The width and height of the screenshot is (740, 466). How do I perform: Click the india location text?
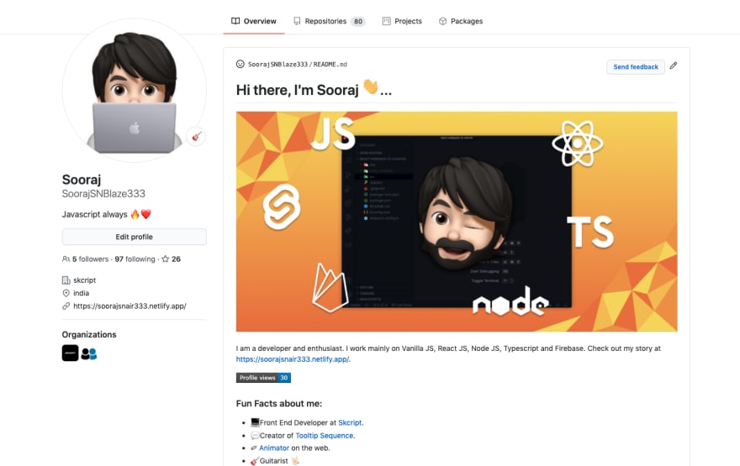pos(82,293)
